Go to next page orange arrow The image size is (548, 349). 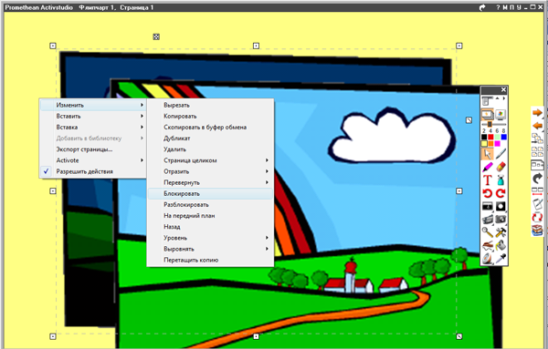538,112
